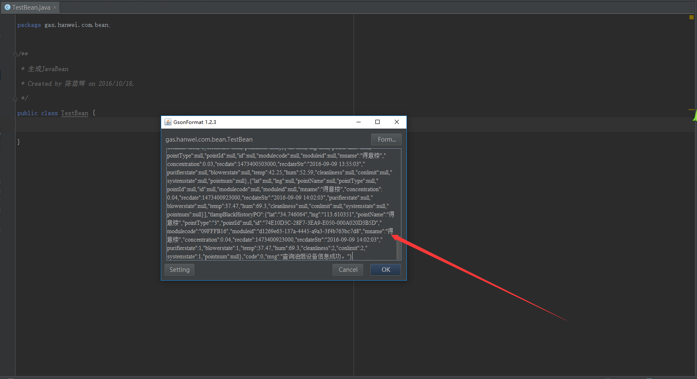Confirm JSON with the OK button
Viewport: 697px width, 379px height.
pyautogui.click(x=385, y=270)
